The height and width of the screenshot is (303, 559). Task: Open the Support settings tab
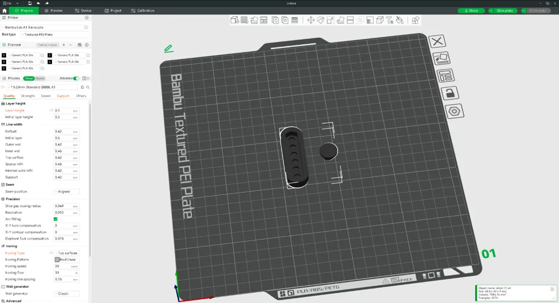click(x=63, y=96)
